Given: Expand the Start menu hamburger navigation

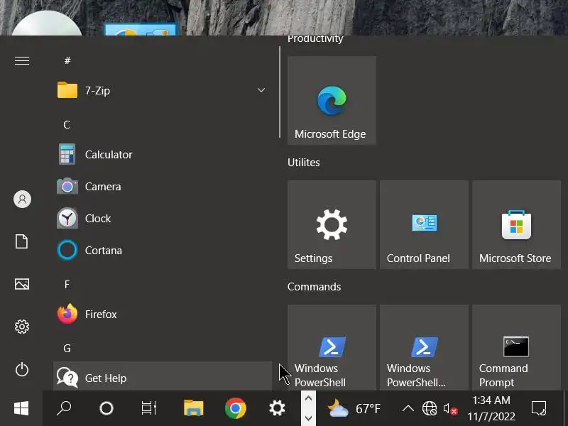Looking at the screenshot, I should pos(22,60).
